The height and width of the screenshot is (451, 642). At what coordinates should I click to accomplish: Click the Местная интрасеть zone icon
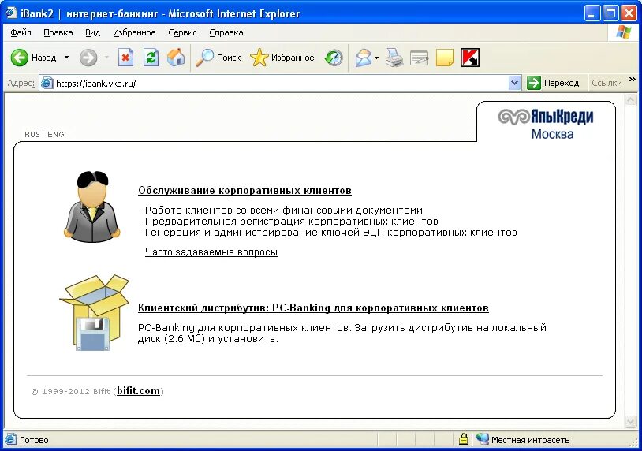tap(483, 439)
